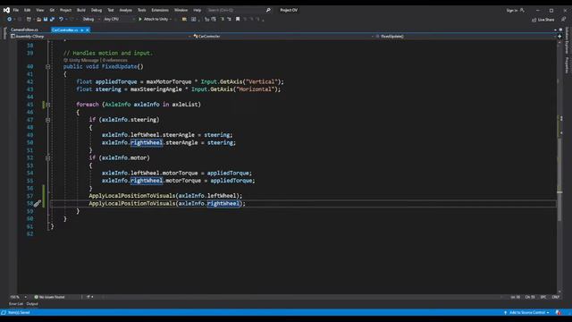
Task: Open the Output tab
Action: coord(32,304)
